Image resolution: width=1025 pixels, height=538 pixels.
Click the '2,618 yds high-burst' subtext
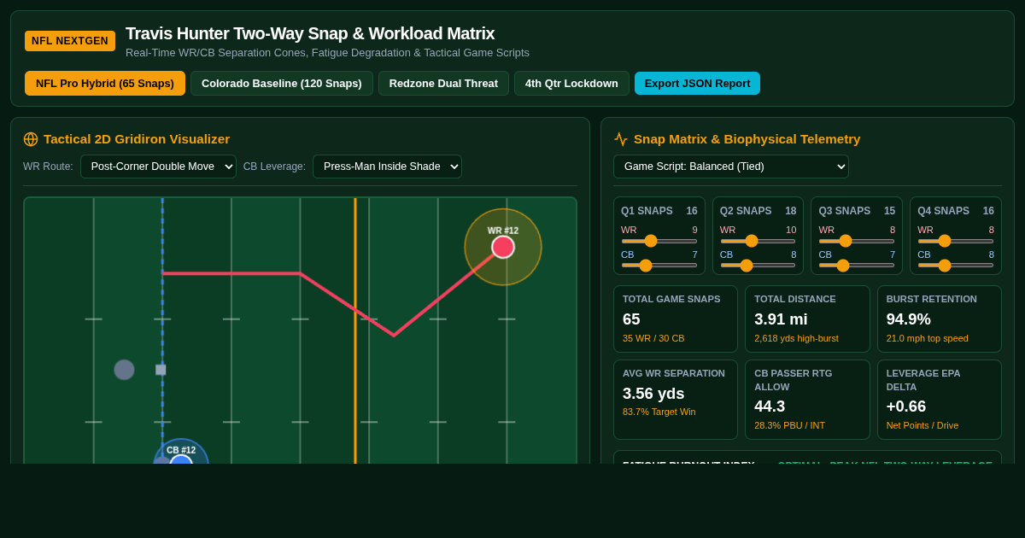[x=796, y=338]
